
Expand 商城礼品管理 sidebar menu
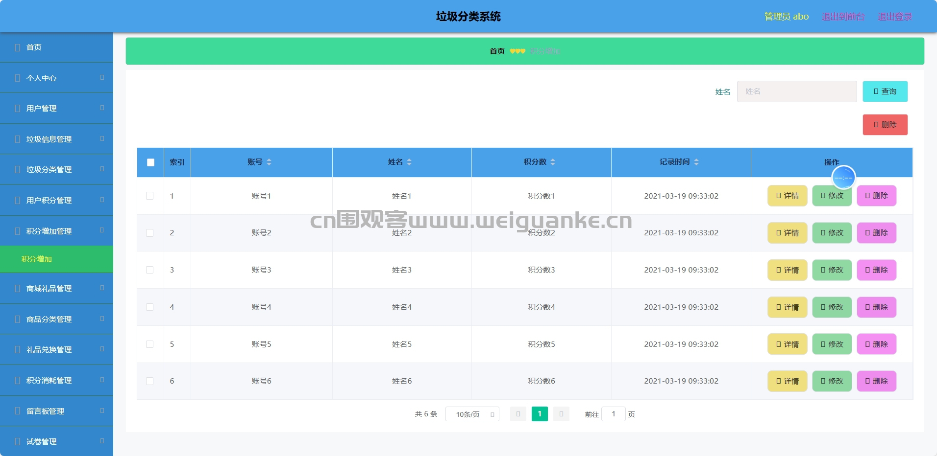tap(56, 289)
